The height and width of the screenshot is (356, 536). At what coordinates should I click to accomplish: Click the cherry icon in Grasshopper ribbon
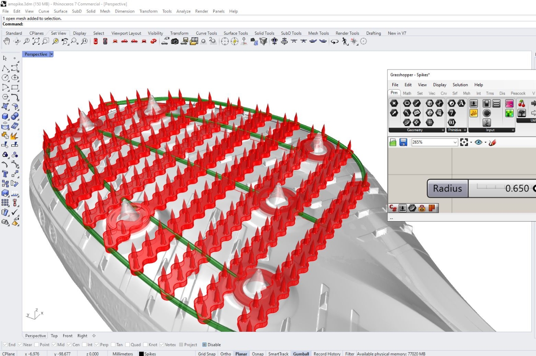click(522, 103)
